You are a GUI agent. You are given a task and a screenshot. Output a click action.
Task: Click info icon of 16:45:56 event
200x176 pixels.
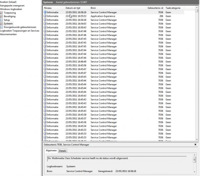click(45, 65)
